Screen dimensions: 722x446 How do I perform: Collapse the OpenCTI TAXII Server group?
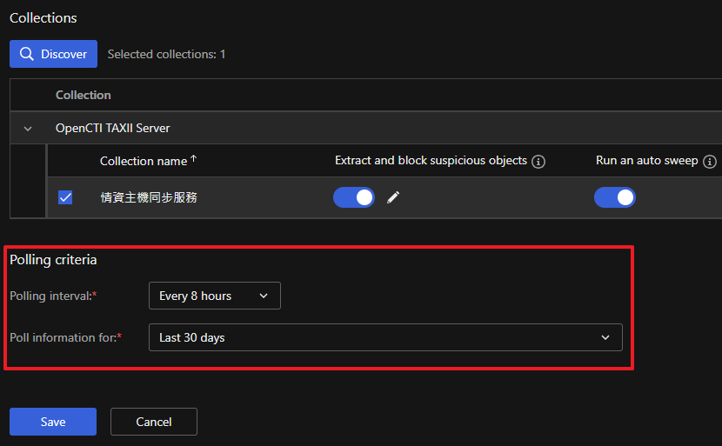pyautogui.click(x=28, y=129)
